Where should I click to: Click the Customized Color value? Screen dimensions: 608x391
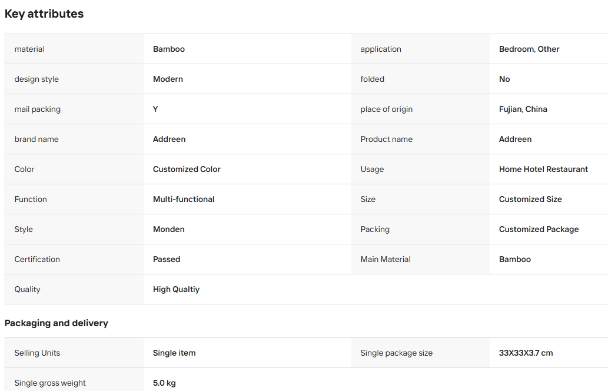(x=187, y=169)
